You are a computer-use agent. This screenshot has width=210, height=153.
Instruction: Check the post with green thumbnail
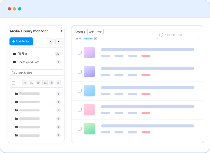coord(79,129)
